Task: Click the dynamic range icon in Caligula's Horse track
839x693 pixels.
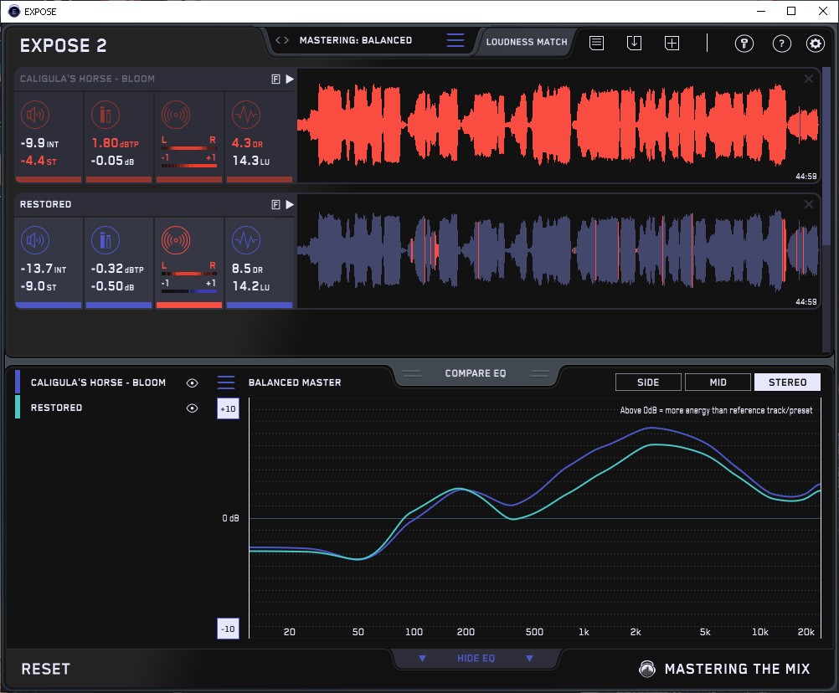Action: point(246,115)
